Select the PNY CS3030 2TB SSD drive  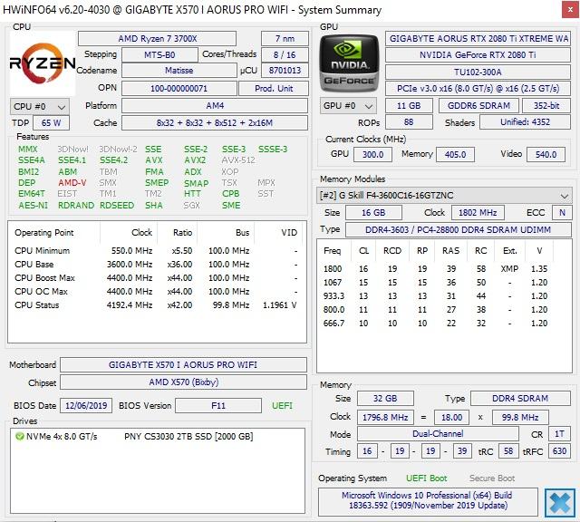(x=158, y=437)
